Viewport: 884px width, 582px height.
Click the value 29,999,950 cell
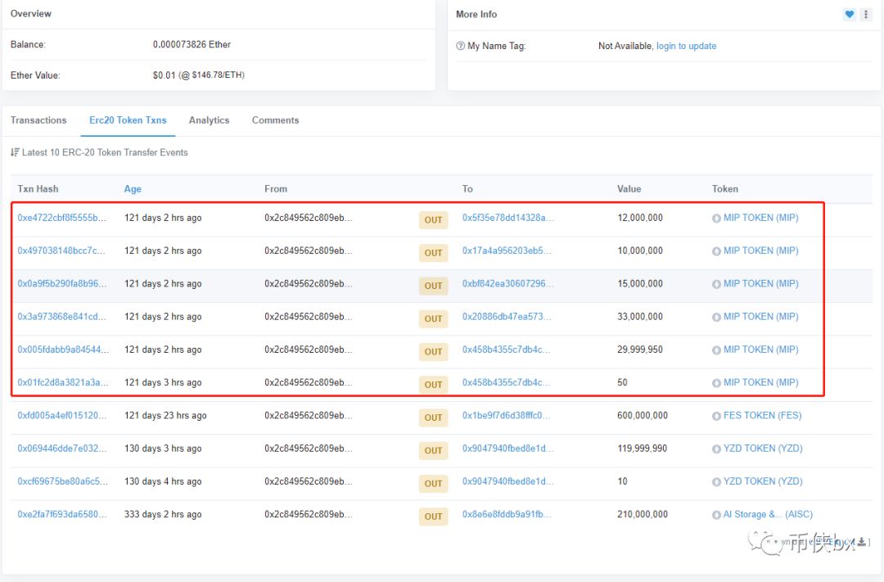[640, 350]
